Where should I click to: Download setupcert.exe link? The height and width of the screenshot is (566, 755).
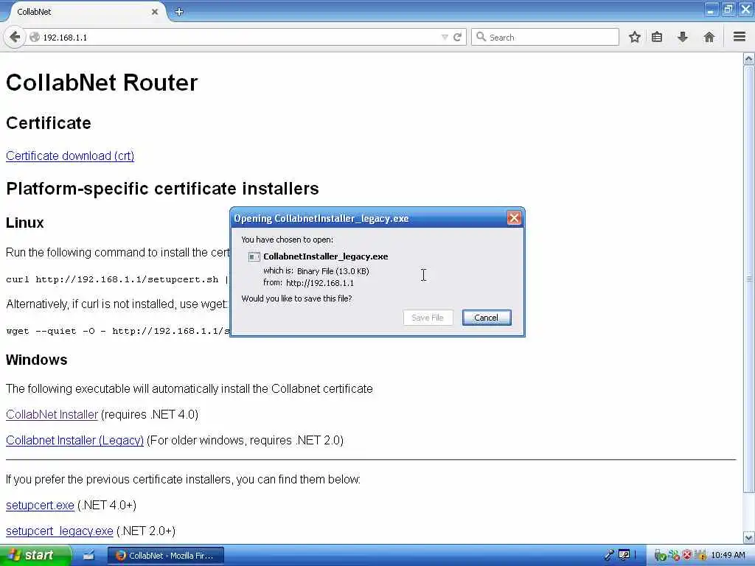click(40, 506)
